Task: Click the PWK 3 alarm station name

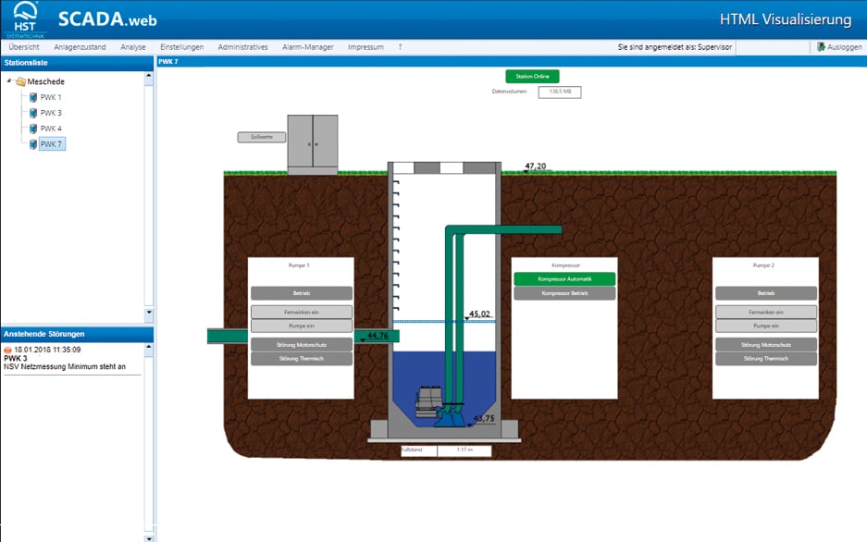Action: (x=16, y=358)
